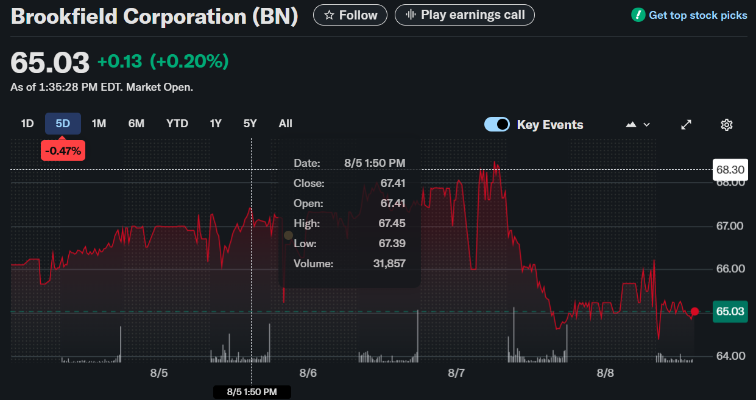Click the red last-price dot on chart
Screen dimensions: 756x400
[x=694, y=312]
